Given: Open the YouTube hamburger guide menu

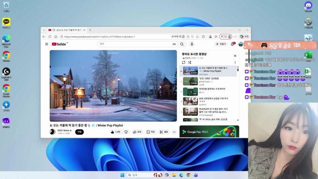Looking at the screenshot, I should [x=47, y=44].
